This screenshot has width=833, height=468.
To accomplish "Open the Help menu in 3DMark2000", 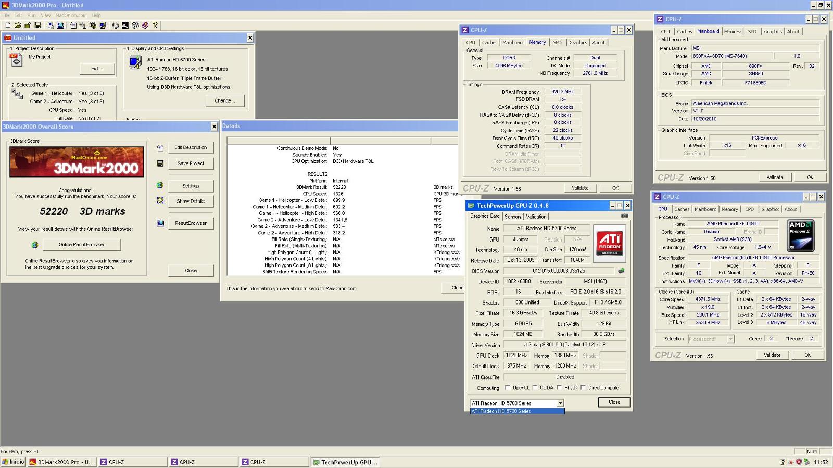I will (96, 15).
